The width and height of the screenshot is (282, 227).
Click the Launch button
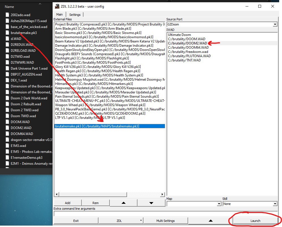point(255,221)
